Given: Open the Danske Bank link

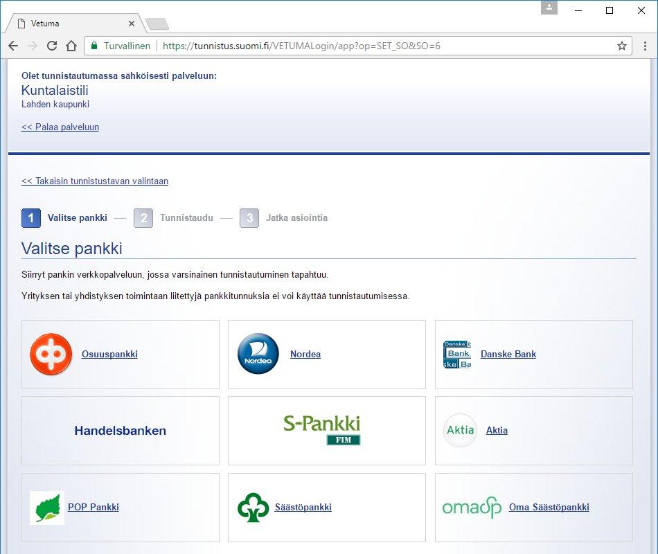Looking at the screenshot, I should pos(508,355).
